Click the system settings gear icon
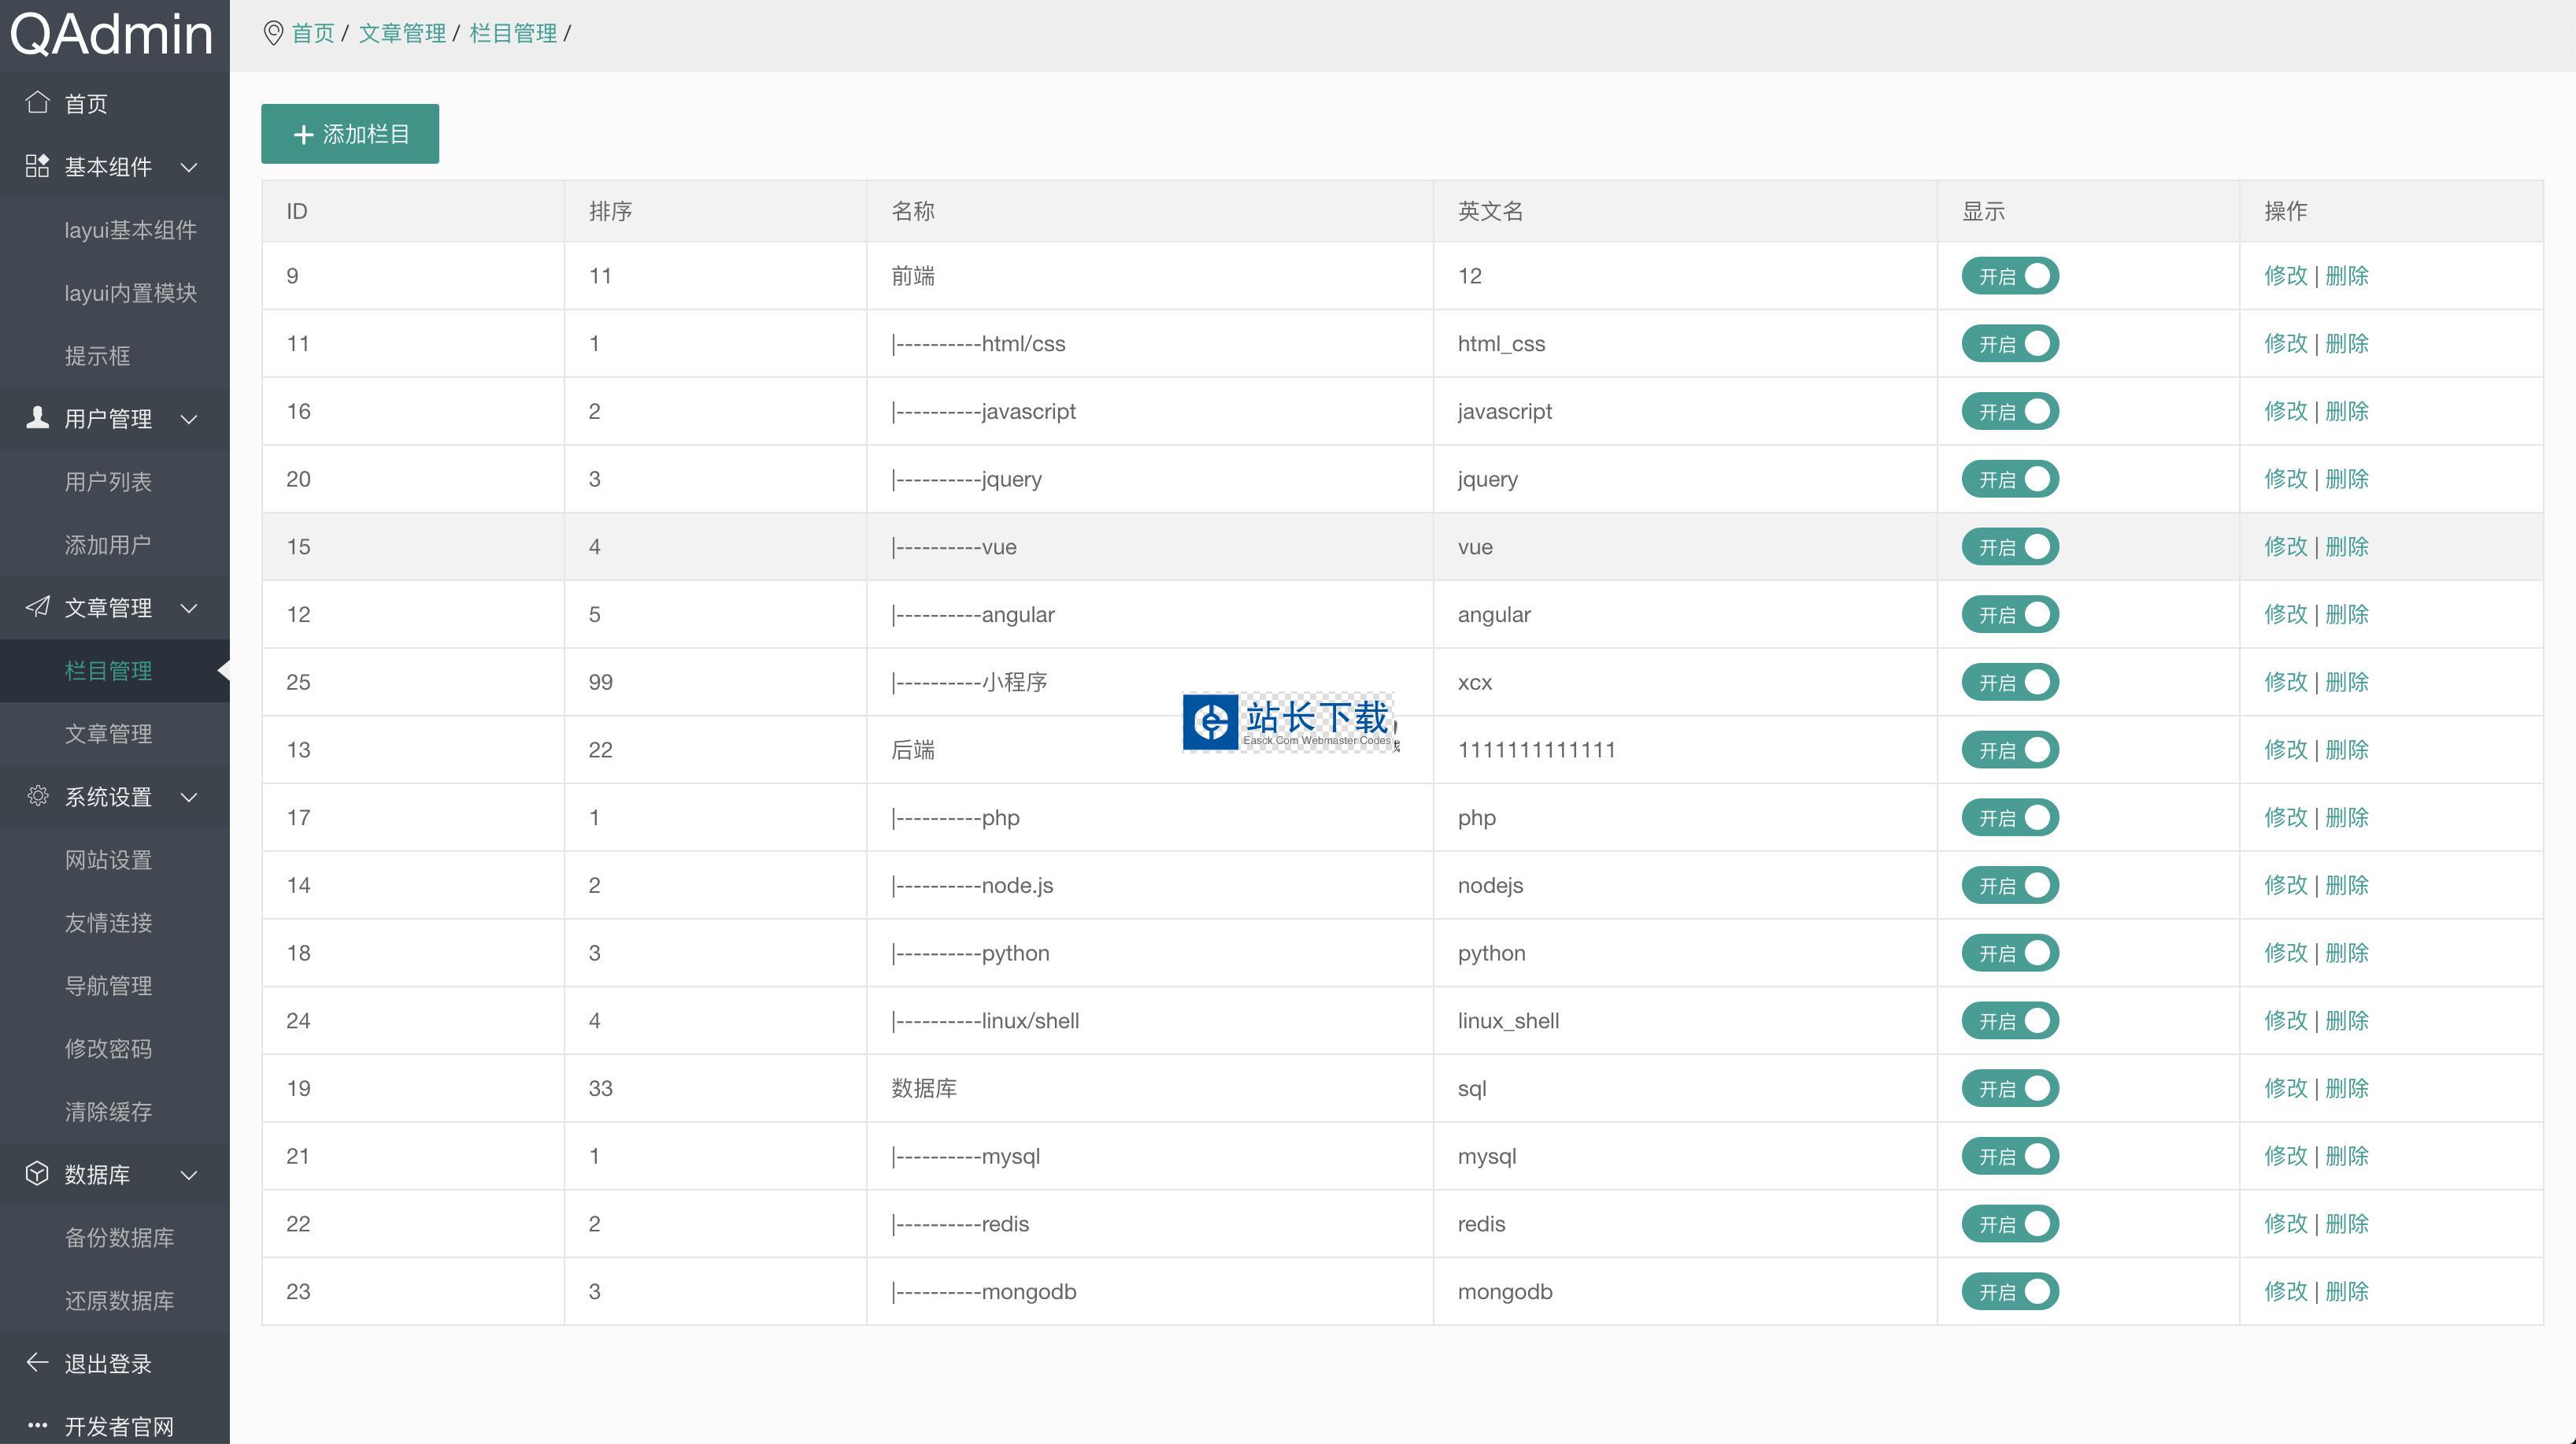The image size is (2576, 1444). coord(37,796)
